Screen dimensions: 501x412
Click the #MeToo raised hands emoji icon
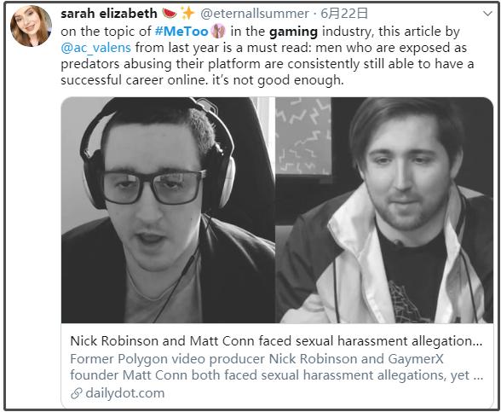pyautogui.click(x=218, y=31)
